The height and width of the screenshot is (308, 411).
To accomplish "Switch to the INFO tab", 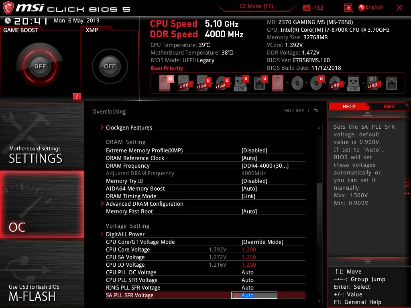I will point(389,106).
